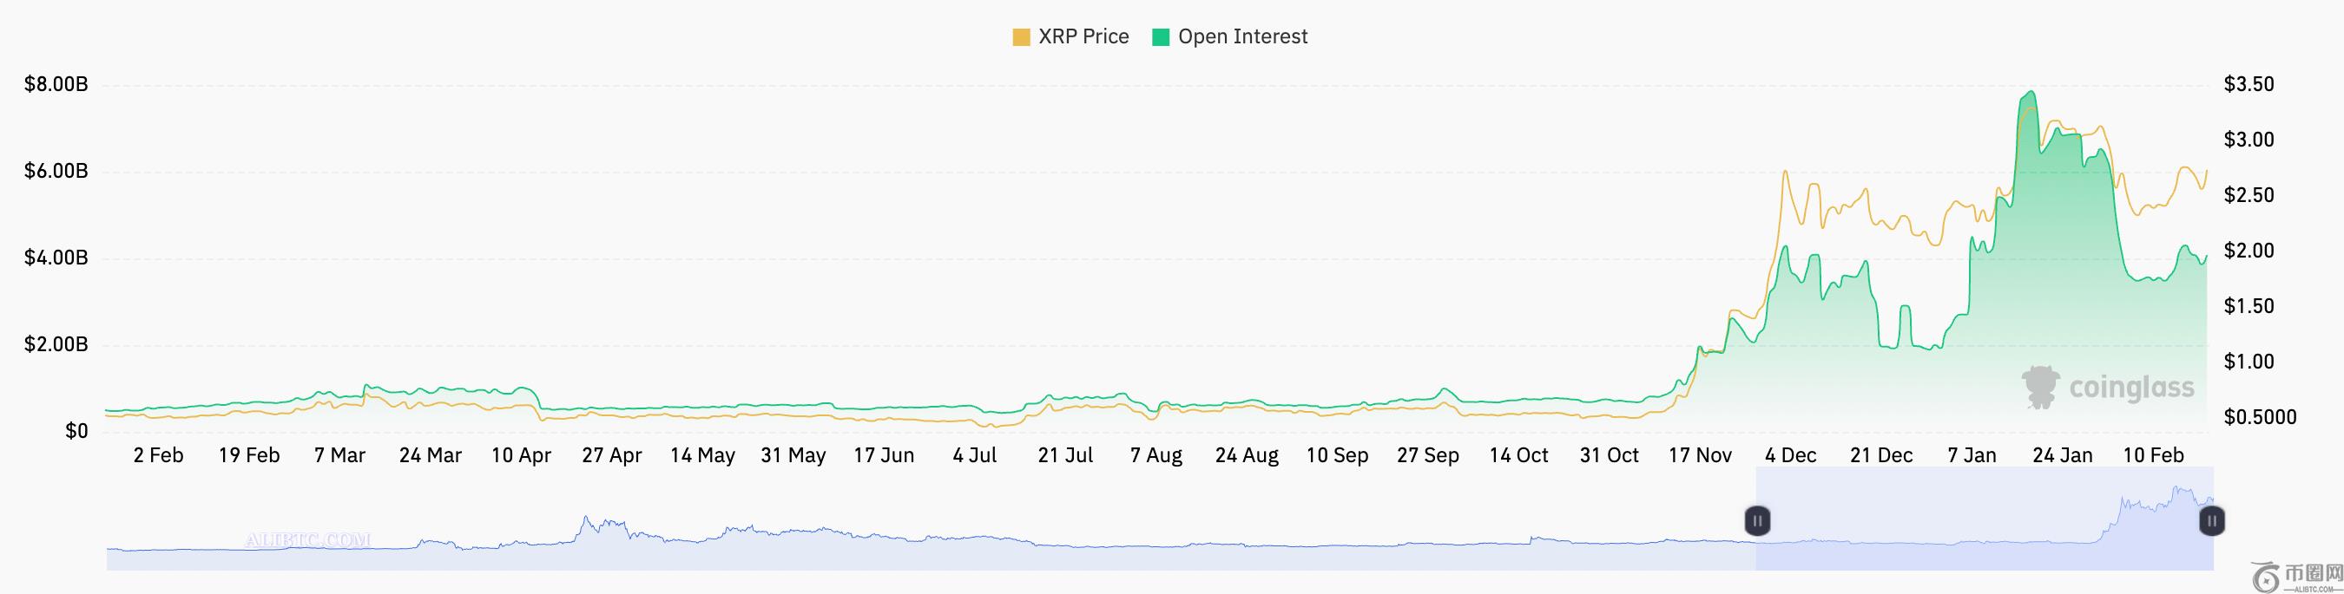2344x594 pixels.
Task: Toggle the XRP Price legend yellow swatch
Action: 1021,37
